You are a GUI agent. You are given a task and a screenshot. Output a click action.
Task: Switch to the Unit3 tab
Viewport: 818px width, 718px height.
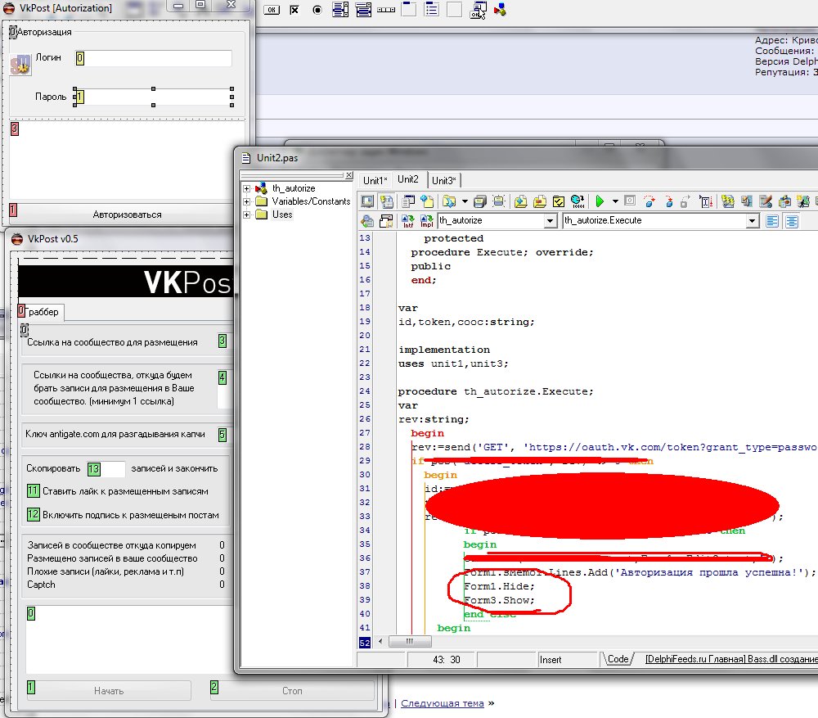coord(444,181)
